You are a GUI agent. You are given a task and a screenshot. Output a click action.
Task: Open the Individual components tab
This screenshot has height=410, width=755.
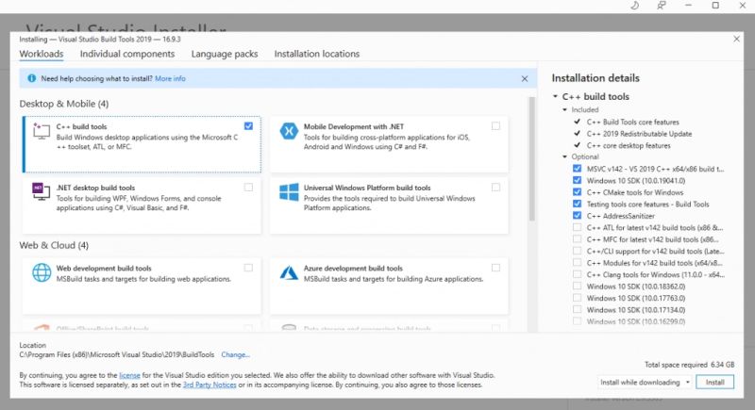(x=127, y=54)
